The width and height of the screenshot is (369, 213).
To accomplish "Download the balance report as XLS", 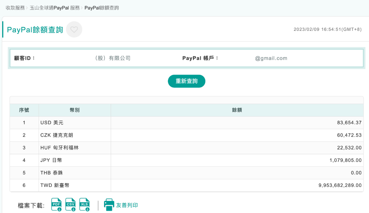I will point(85,205).
